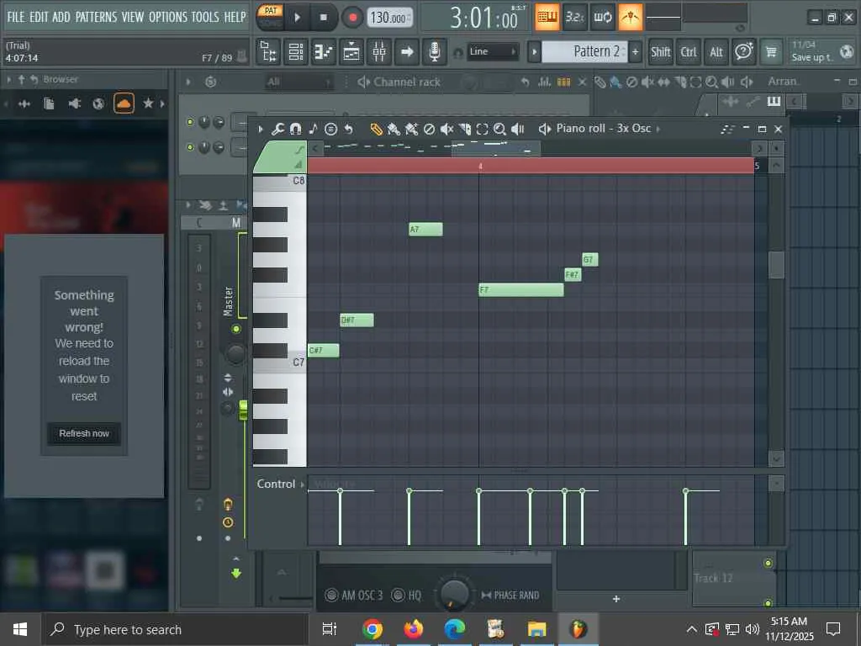Select the Piano roll paint brush tool
The height and width of the screenshot is (646, 861).
[x=394, y=129]
